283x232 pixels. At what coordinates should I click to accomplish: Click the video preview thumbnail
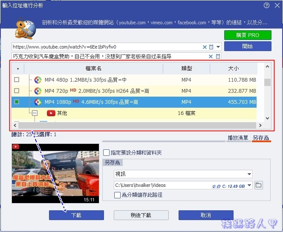55,173
